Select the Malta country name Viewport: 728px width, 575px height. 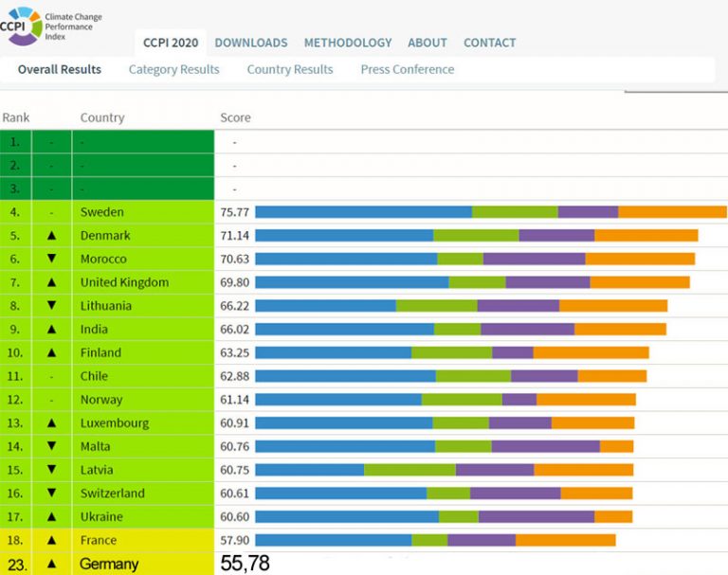(x=95, y=446)
